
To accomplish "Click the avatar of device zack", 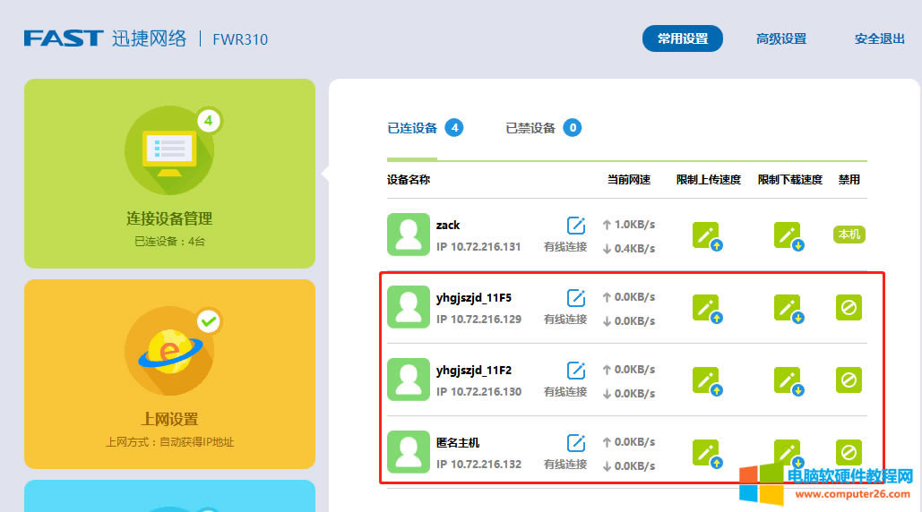I will pyautogui.click(x=409, y=235).
